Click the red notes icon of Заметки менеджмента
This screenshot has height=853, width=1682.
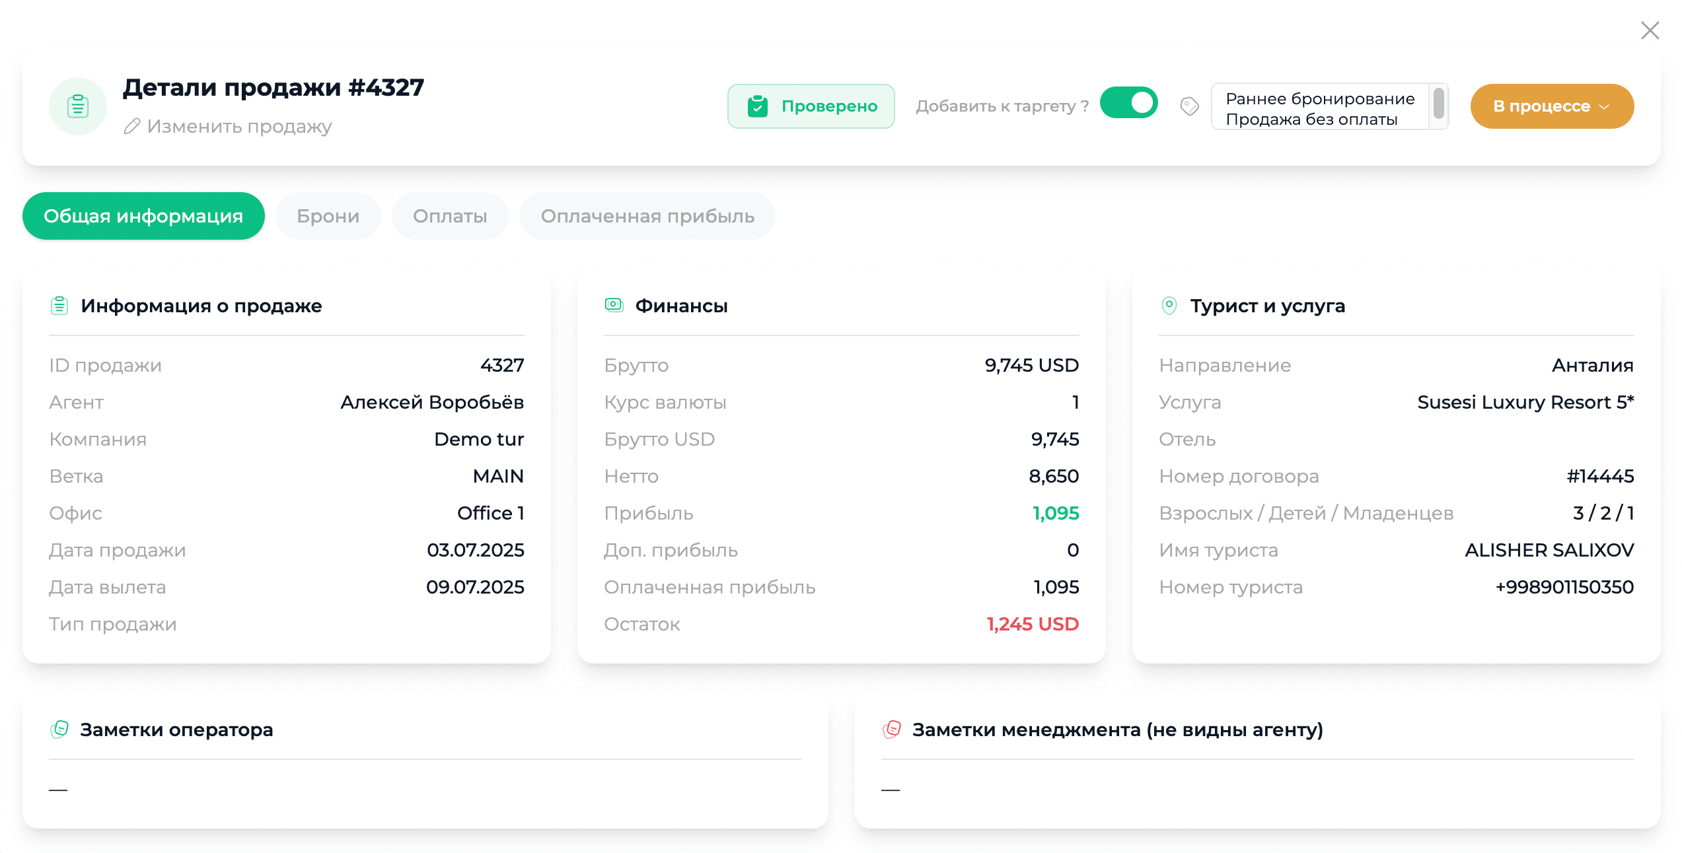tap(892, 730)
